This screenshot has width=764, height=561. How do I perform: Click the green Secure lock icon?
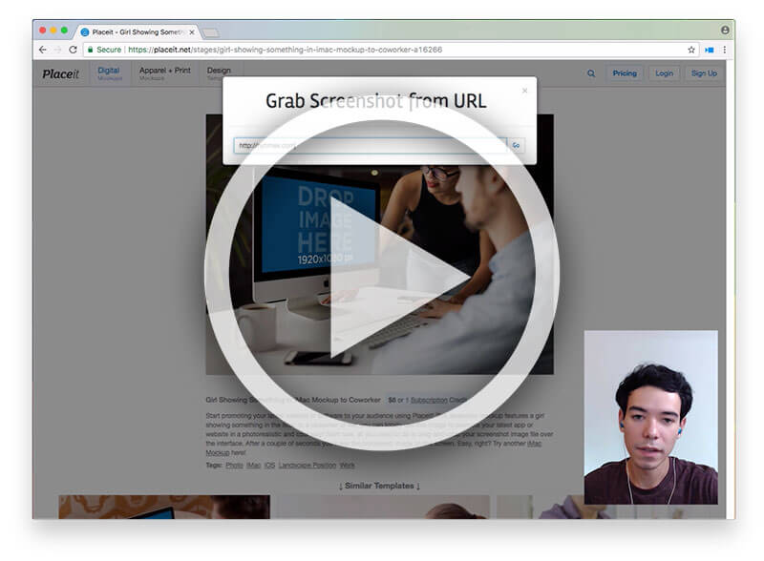[x=90, y=50]
